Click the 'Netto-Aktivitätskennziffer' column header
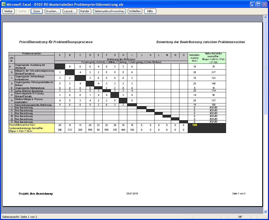The width and height of the screenshot is (269, 220). pyautogui.click(x=214, y=58)
